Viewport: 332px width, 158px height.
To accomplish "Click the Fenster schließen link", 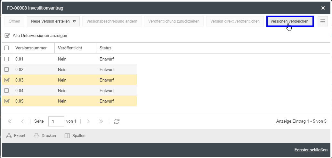I will (x=311, y=150).
